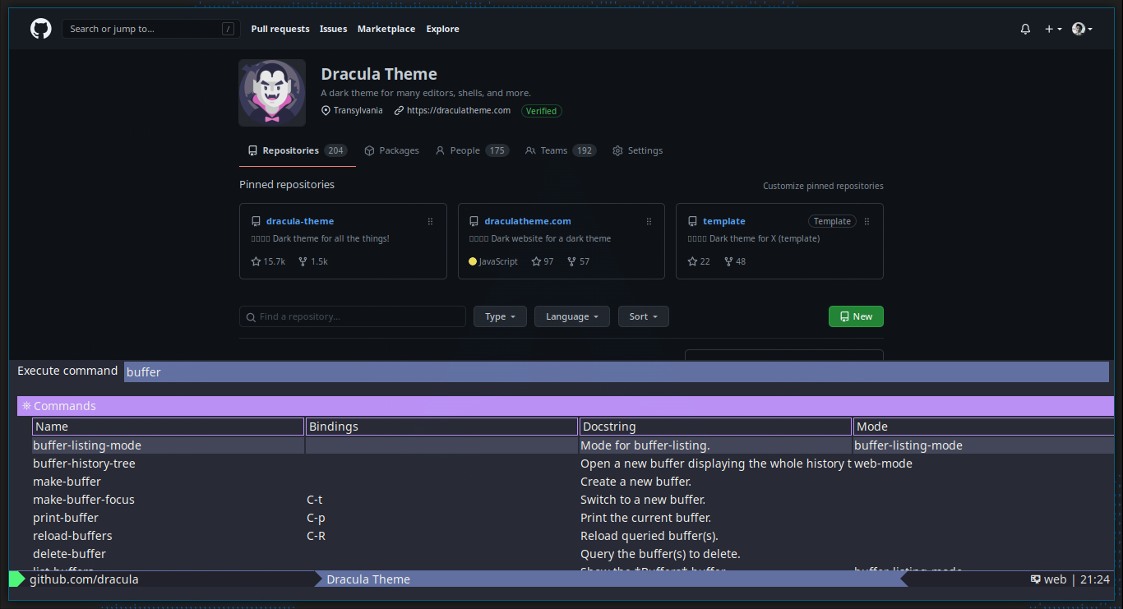Viewport: 1123px width, 609px height.
Task: Click the green arrow at status bar start
Action: coord(17,579)
